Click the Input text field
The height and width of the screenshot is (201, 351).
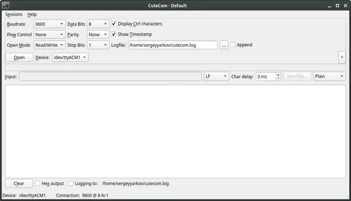click(x=110, y=76)
